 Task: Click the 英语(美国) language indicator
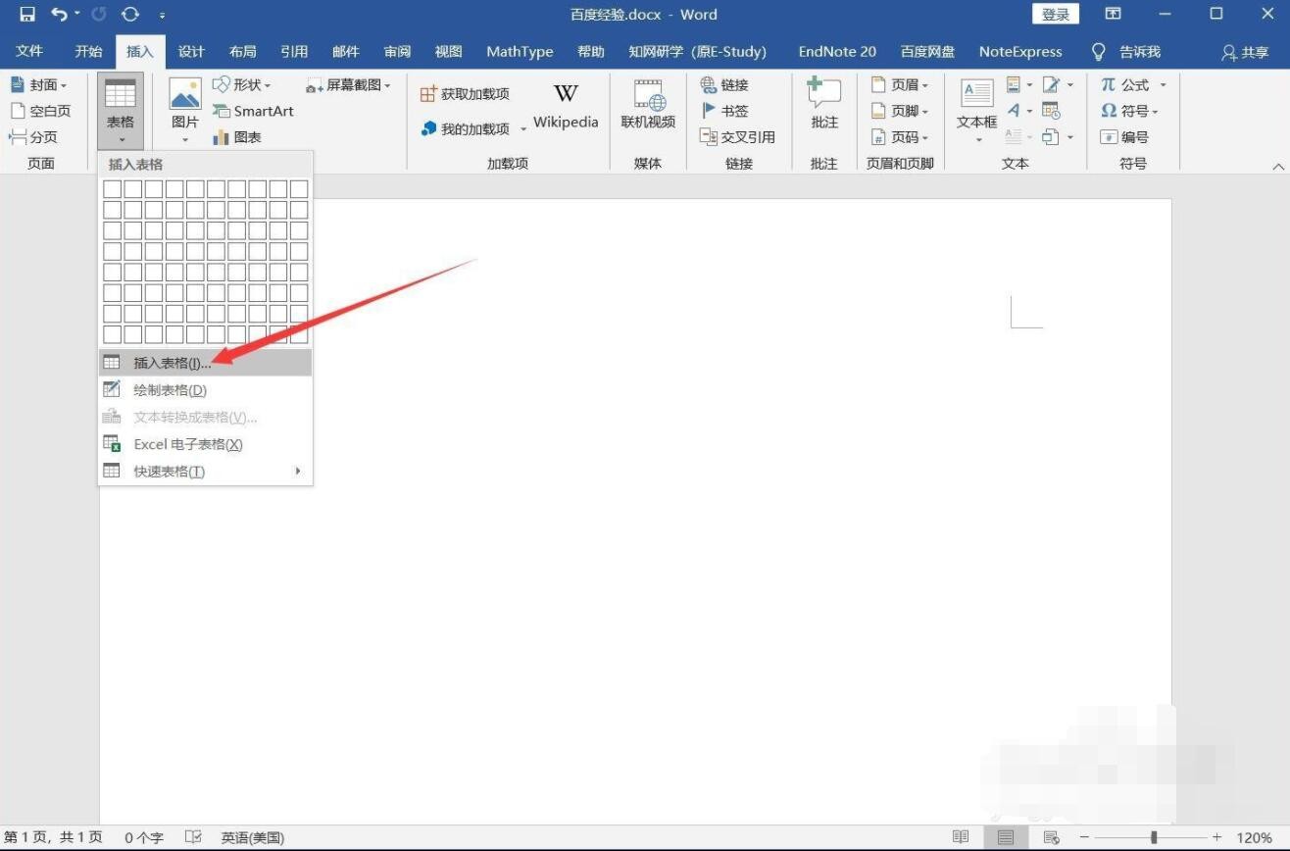click(252, 837)
